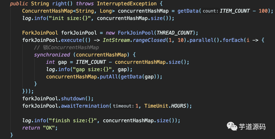
Task: Click the "init size:{}" log string
Action: 70,18
